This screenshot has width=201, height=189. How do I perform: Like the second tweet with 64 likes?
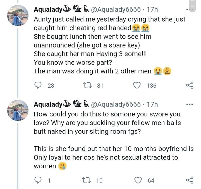[138, 180]
